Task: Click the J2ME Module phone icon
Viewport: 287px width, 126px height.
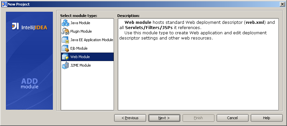Action: (x=65, y=65)
